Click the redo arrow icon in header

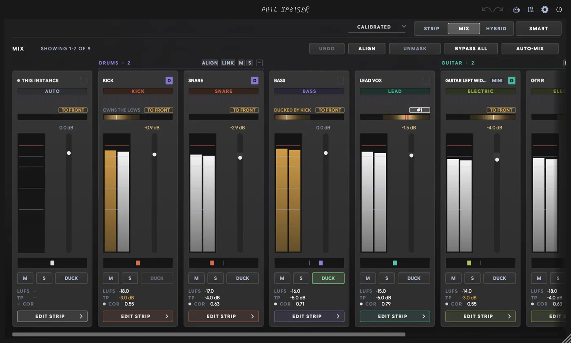coord(498,9)
